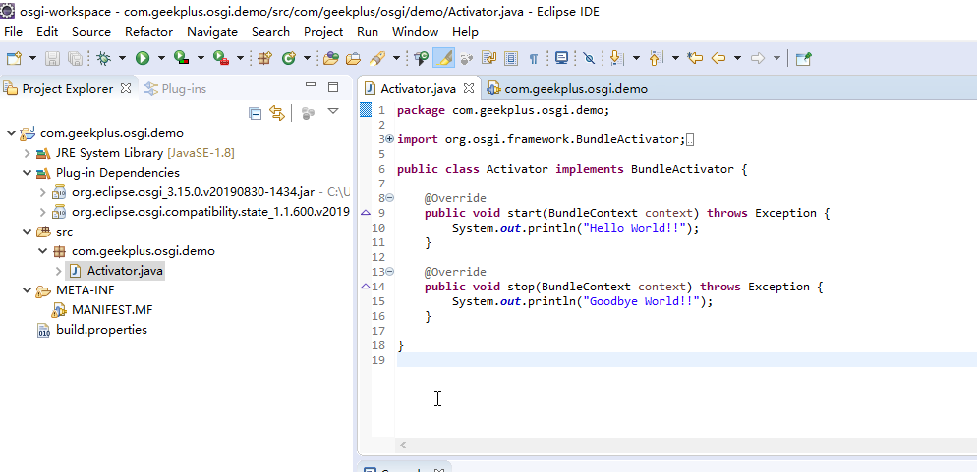977x472 pixels.
Task: Click the New Java Package icon
Action: pos(265,59)
